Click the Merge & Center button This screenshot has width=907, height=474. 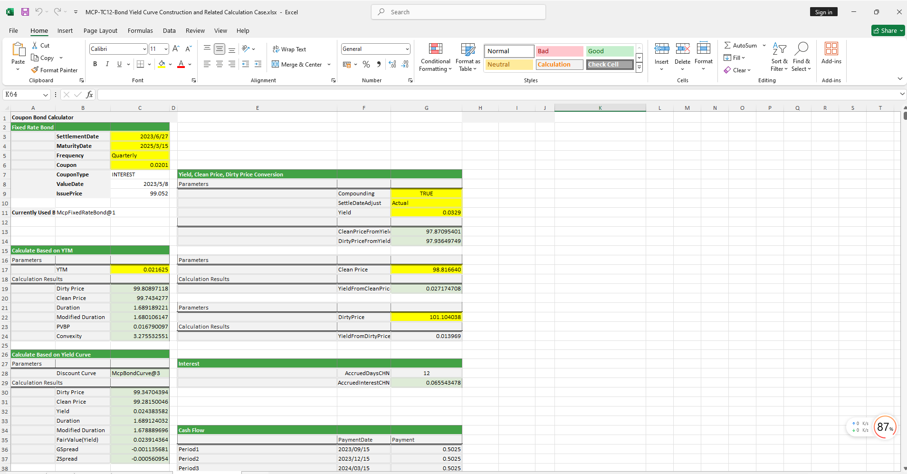tap(297, 64)
